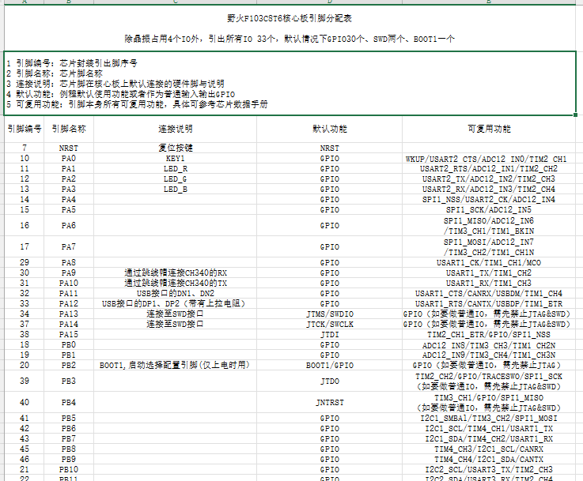Select the LED_B cell

175,190
